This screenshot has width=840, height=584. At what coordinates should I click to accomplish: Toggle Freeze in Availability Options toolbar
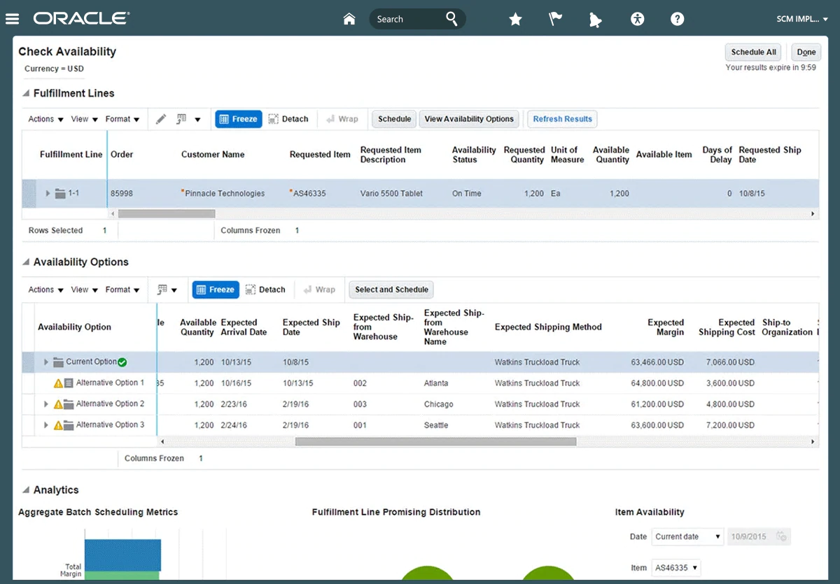[216, 290]
